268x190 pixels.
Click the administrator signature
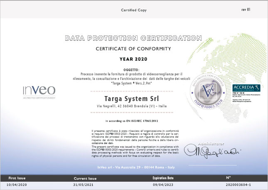pos(212,151)
